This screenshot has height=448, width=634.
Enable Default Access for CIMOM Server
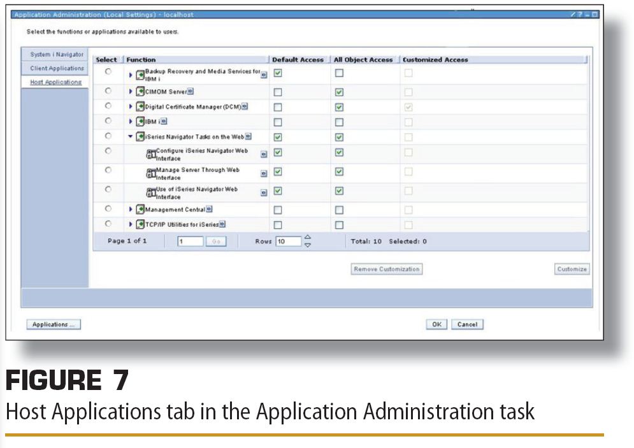tap(277, 92)
